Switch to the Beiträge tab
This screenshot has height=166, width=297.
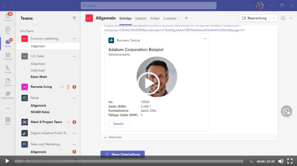[125, 18]
